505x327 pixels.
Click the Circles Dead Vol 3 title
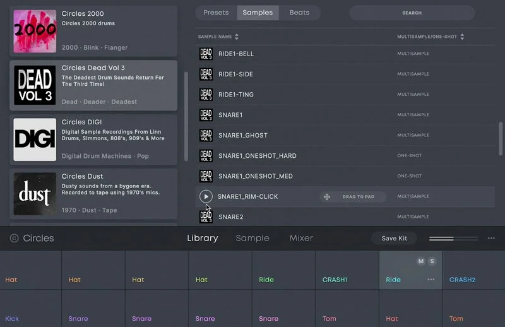click(93, 68)
